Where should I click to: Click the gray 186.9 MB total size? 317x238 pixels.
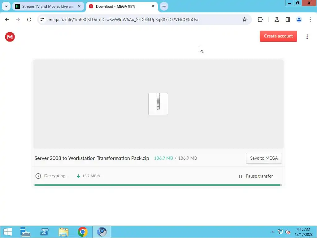(x=187, y=158)
